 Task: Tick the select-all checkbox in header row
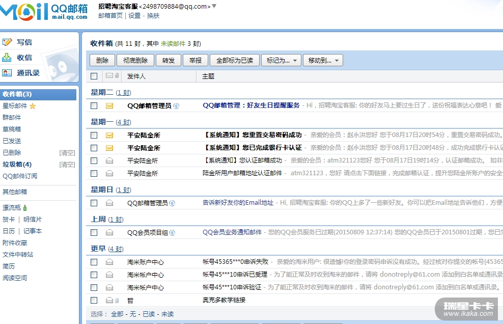[x=94, y=76]
